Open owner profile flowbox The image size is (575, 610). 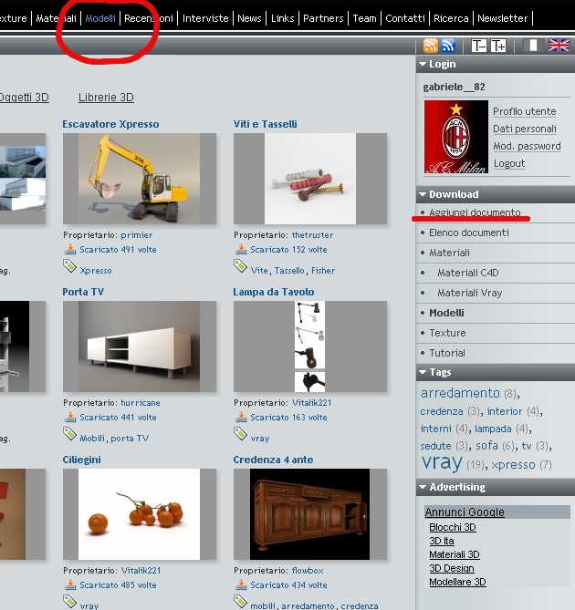308,570
